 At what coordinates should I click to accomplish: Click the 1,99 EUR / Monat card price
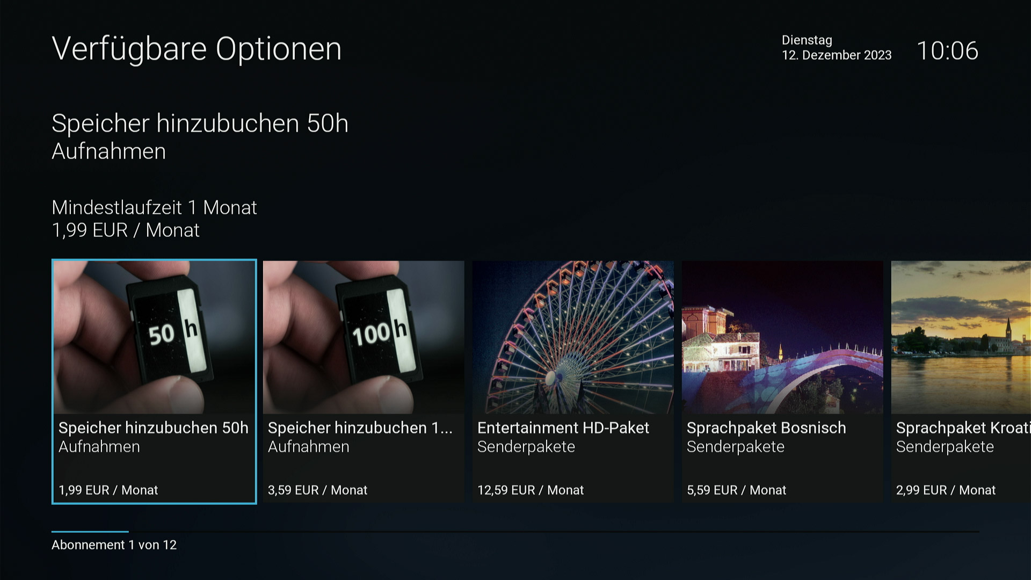point(108,490)
